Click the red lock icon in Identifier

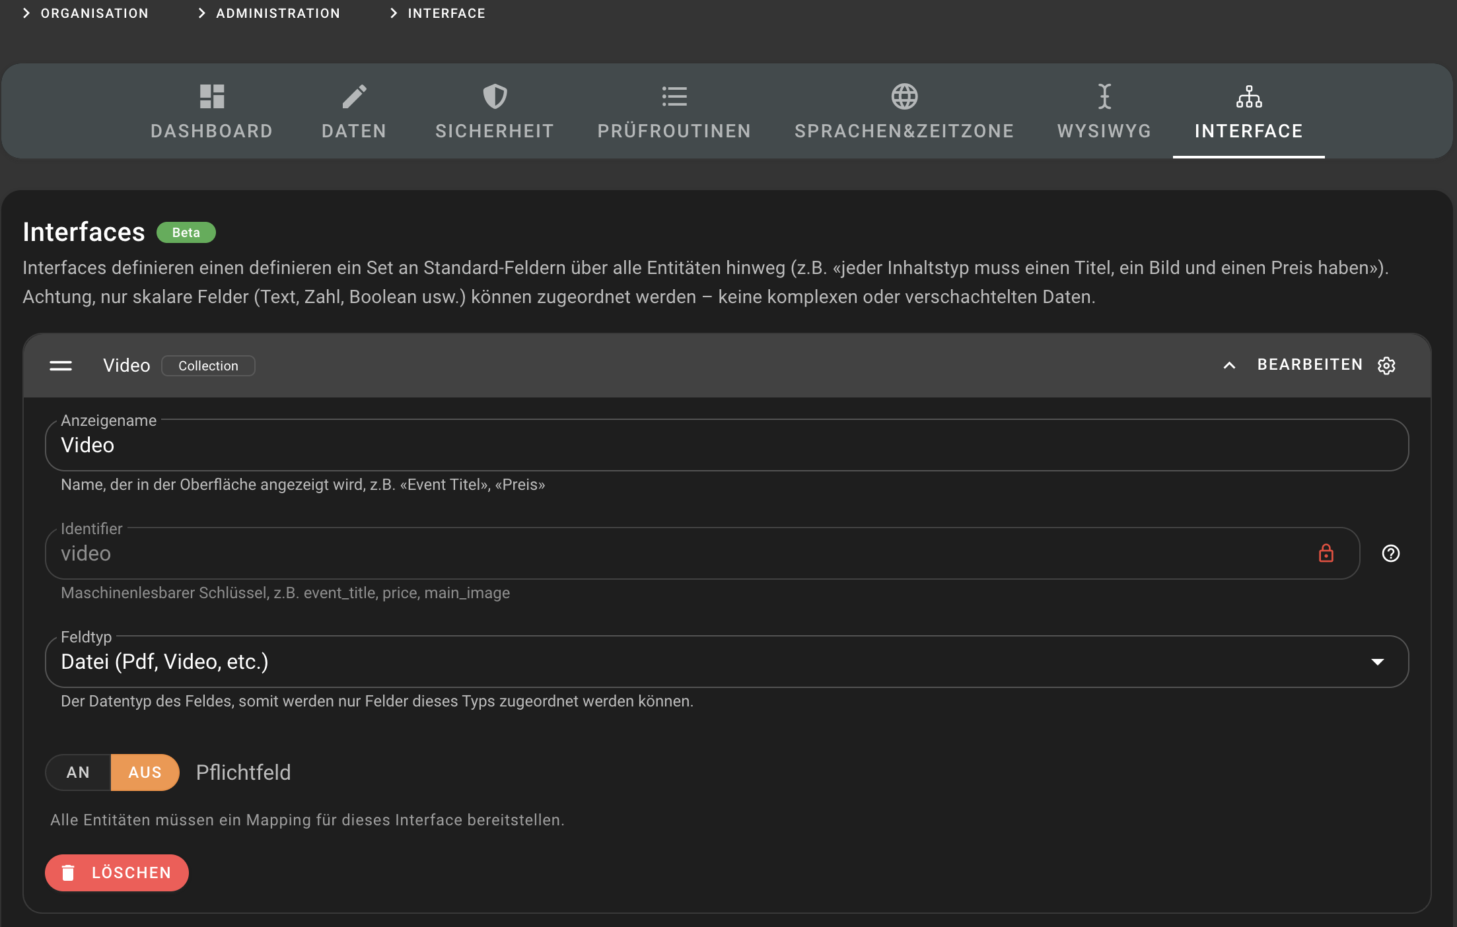1326,553
